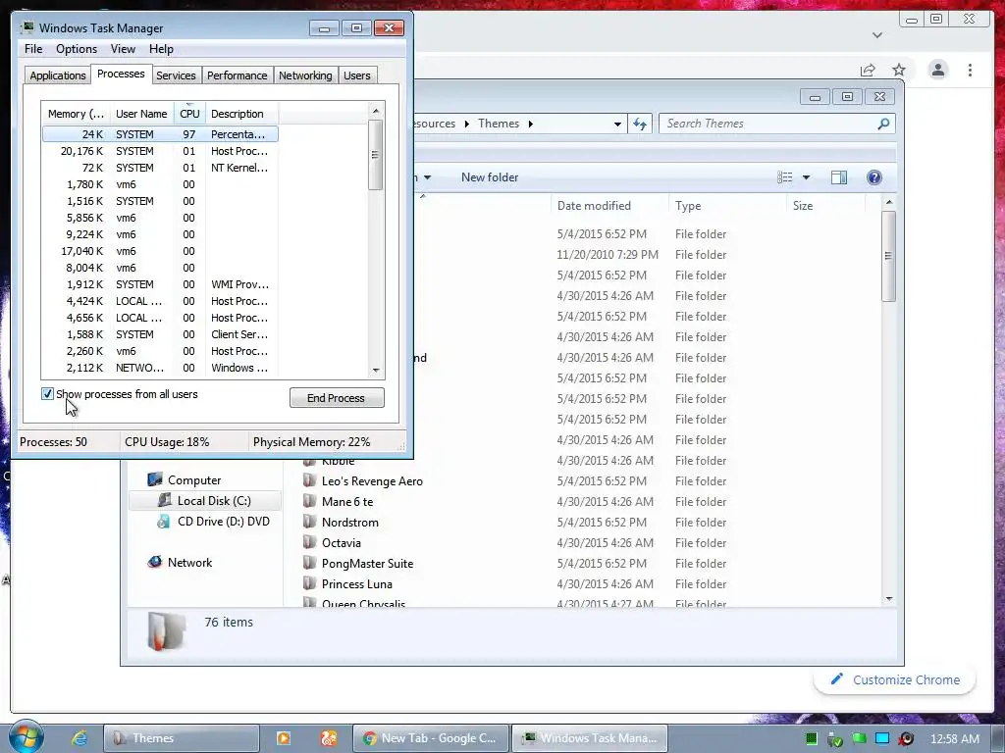Select the Leo's Revenge Aero folder

tap(372, 480)
